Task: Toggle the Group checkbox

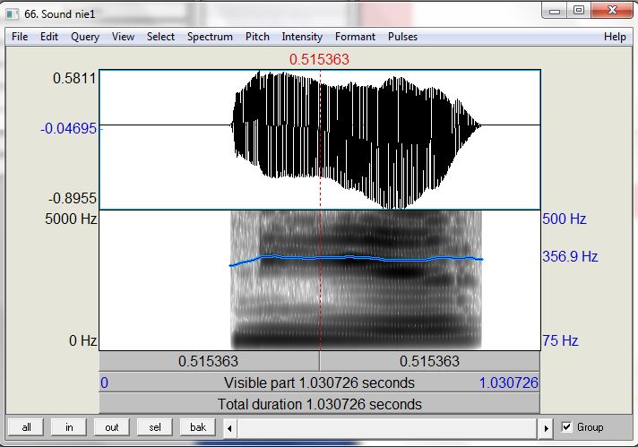Action: pyautogui.click(x=566, y=426)
